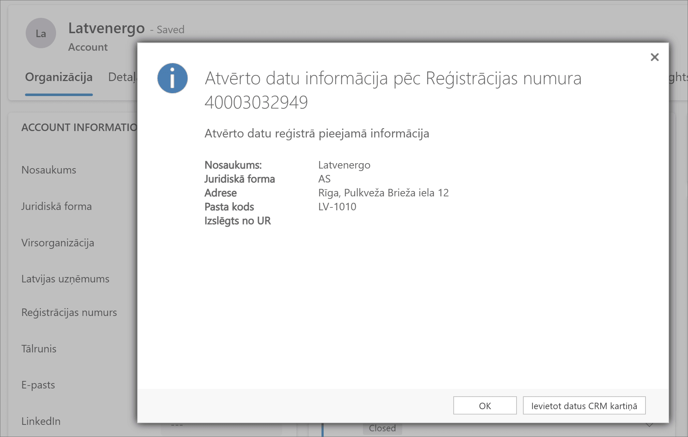Click the Atvērto datu reģistrā pieejamā informācija subtitle
Viewport: 688px width, 437px height.
click(317, 134)
